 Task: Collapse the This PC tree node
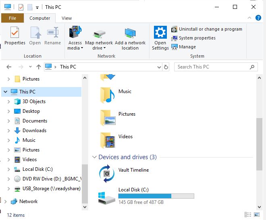5,92
